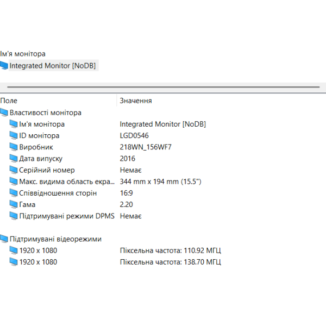326x326 pixels.
Task: Click 1920 x 1080 label of 110.92 МГЦ row
Action: point(38,250)
